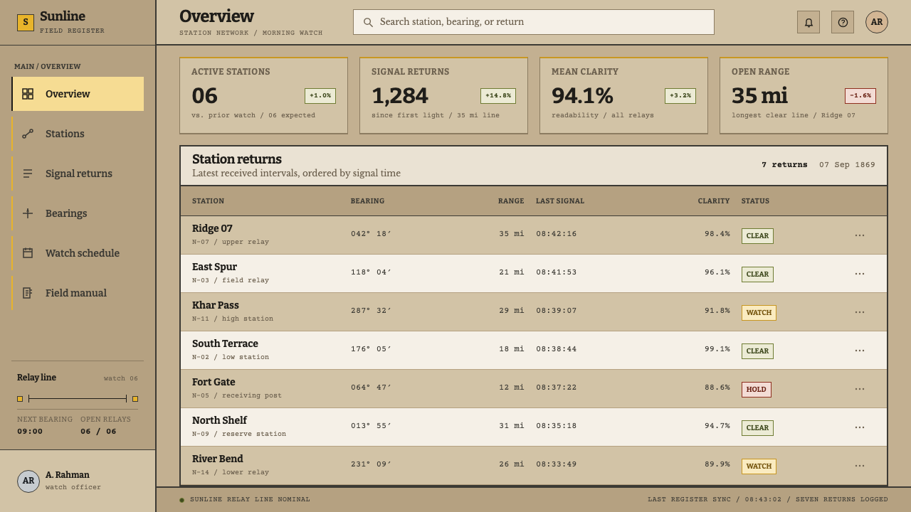
Task: Click the Range column header
Action: (511, 201)
